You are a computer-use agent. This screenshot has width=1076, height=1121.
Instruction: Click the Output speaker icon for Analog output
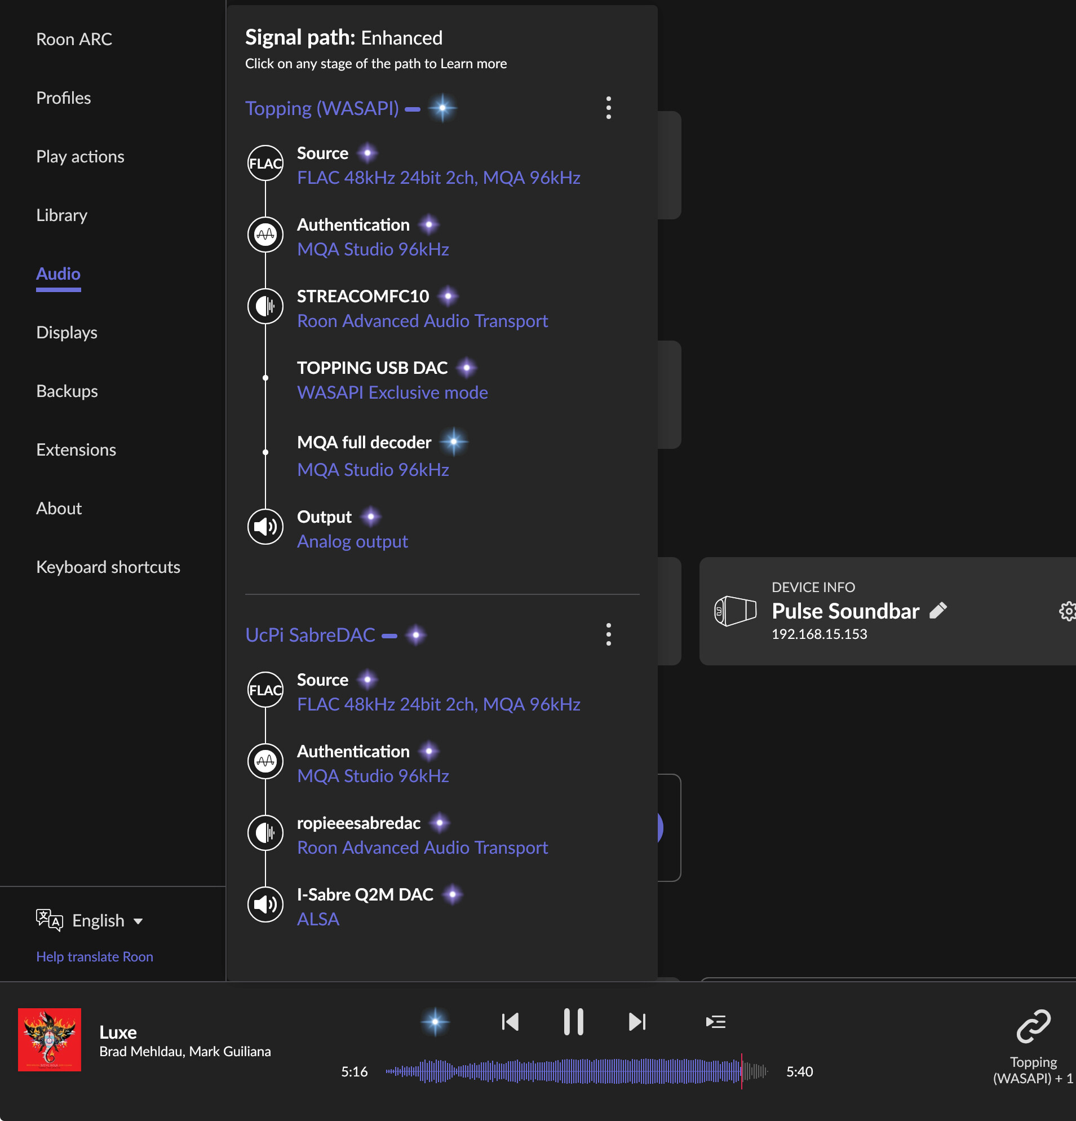pyautogui.click(x=265, y=527)
